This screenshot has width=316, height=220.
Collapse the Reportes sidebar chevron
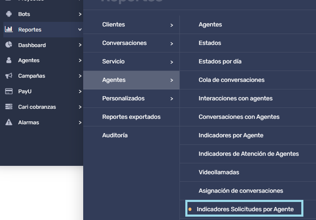tap(80, 29)
